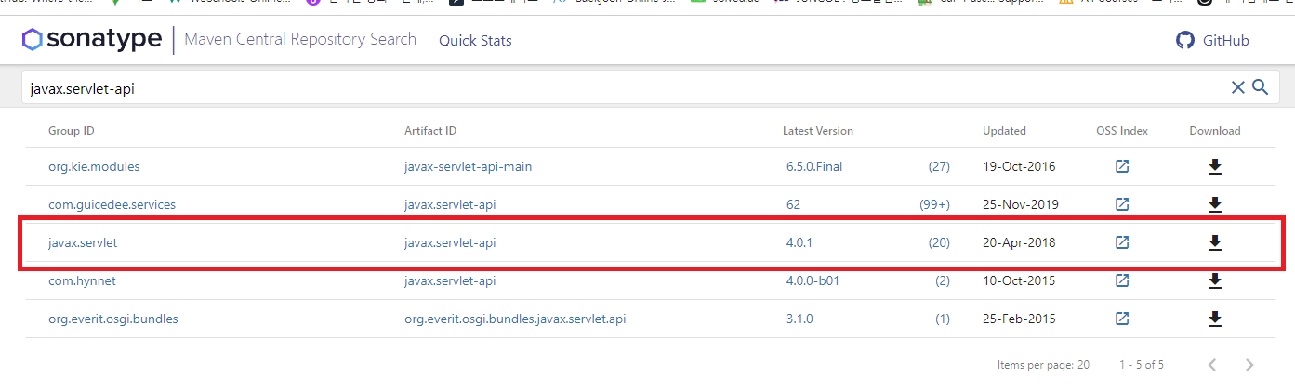Click the Artifact ID column header
This screenshot has height=391, width=1295.
(x=430, y=131)
